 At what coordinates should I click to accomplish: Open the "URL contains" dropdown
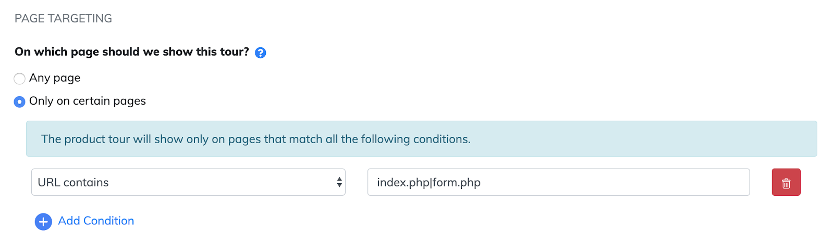coord(188,182)
